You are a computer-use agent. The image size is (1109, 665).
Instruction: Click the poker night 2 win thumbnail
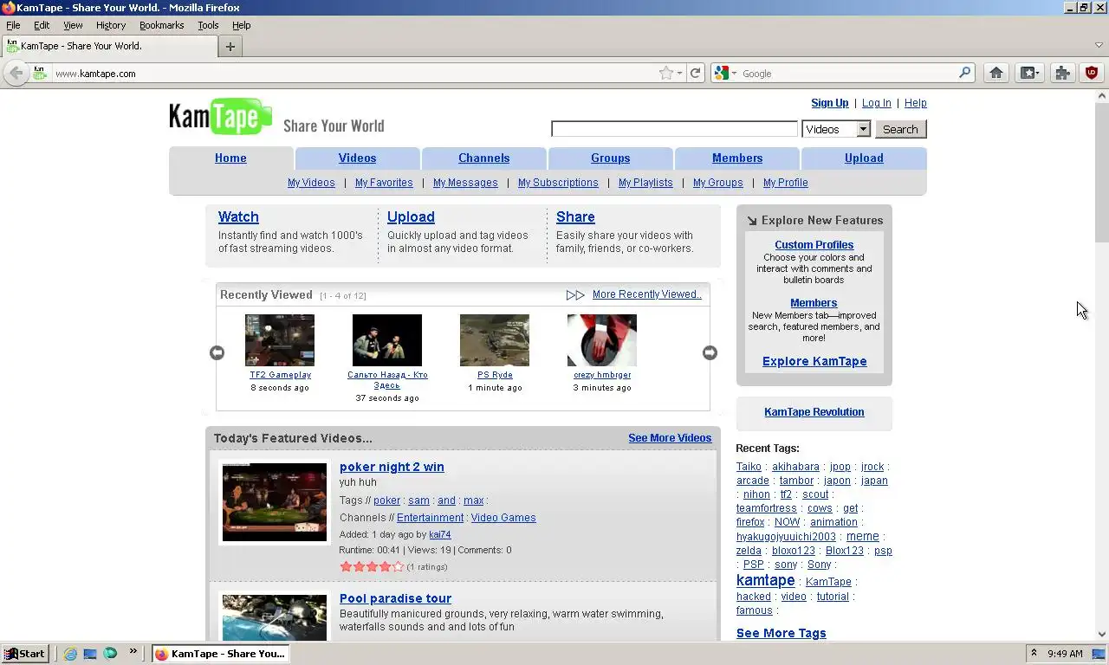(x=275, y=502)
